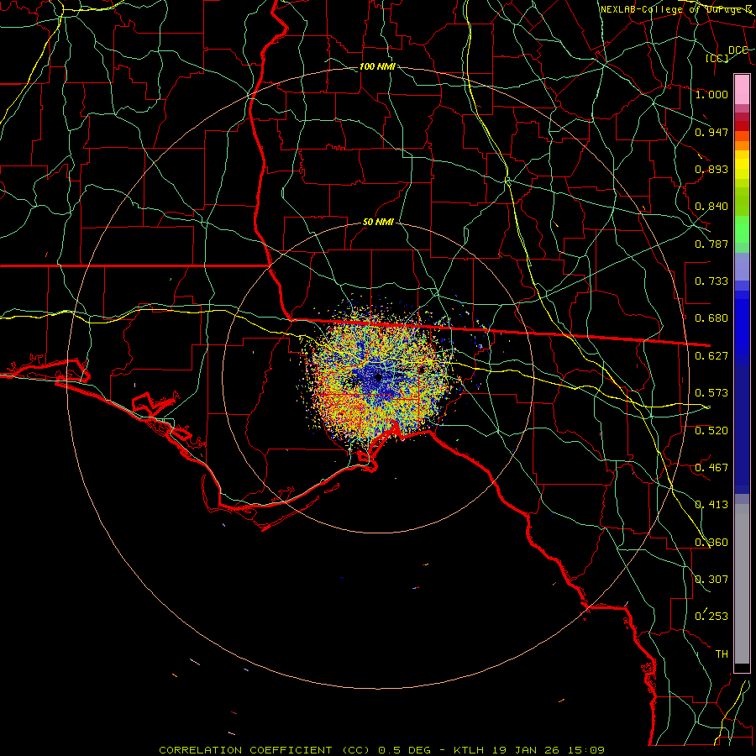
Task: Pick the periwinkle segment near 0.733
Action: click(x=742, y=267)
